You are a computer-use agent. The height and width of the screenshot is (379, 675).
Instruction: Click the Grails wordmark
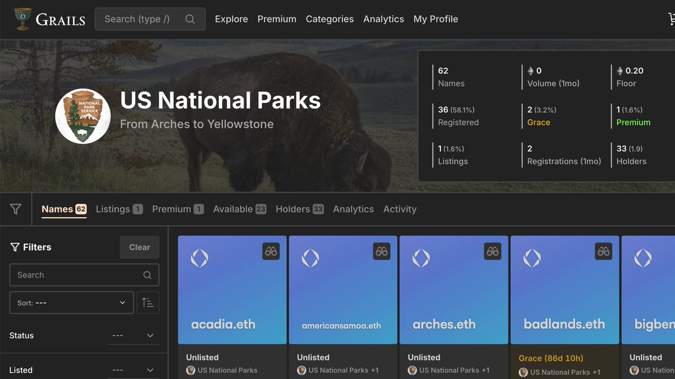pyautogui.click(x=60, y=20)
